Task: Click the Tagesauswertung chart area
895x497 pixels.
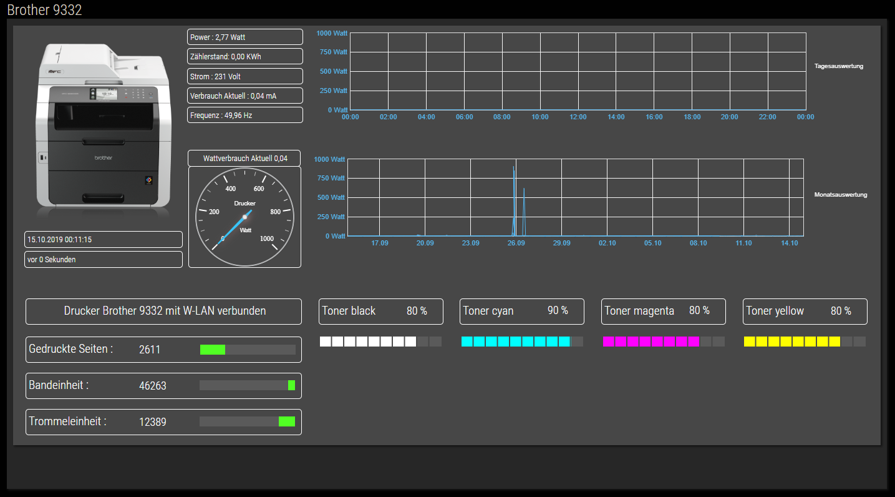Action: coord(578,71)
